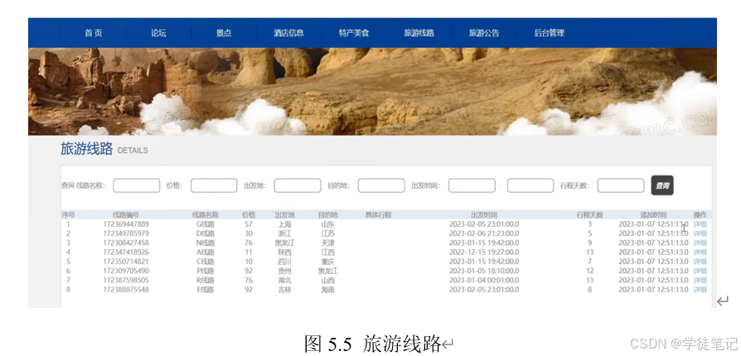Click the 价格 column header
This screenshot has height=356, width=741.
[x=249, y=214]
